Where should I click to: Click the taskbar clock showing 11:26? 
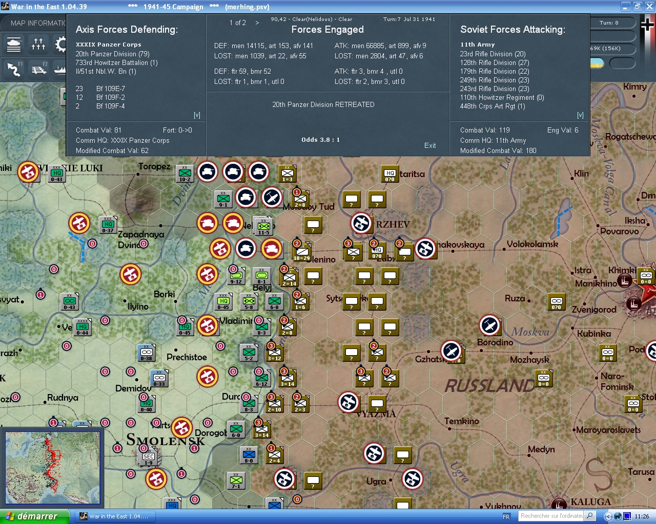[642, 516]
